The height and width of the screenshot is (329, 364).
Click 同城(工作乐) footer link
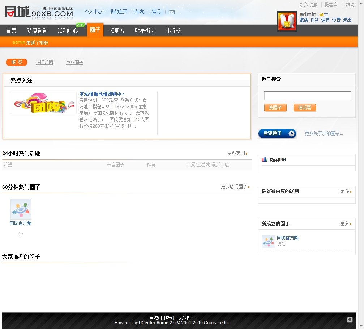(161, 318)
